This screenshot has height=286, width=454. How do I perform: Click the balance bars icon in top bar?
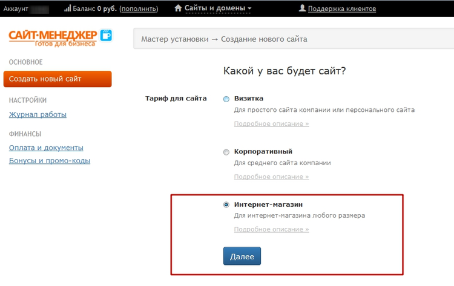[67, 8]
